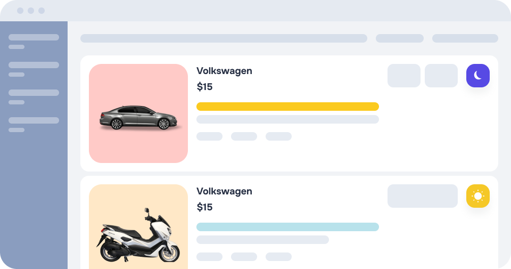Viewport: 511px width, 269px height.
Task: Click the first gray button beside the moon icon
Action: [x=404, y=76]
